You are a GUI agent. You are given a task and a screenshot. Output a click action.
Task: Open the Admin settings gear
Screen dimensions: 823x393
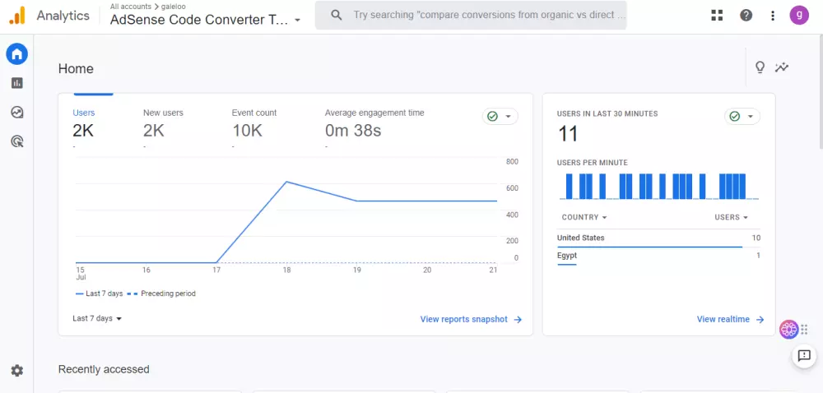point(16,371)
